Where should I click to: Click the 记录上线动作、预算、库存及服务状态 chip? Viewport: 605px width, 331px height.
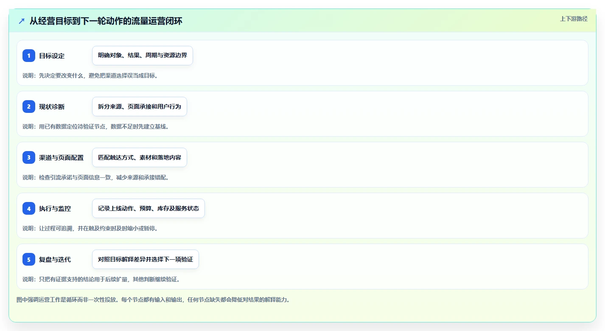point(148,208)
